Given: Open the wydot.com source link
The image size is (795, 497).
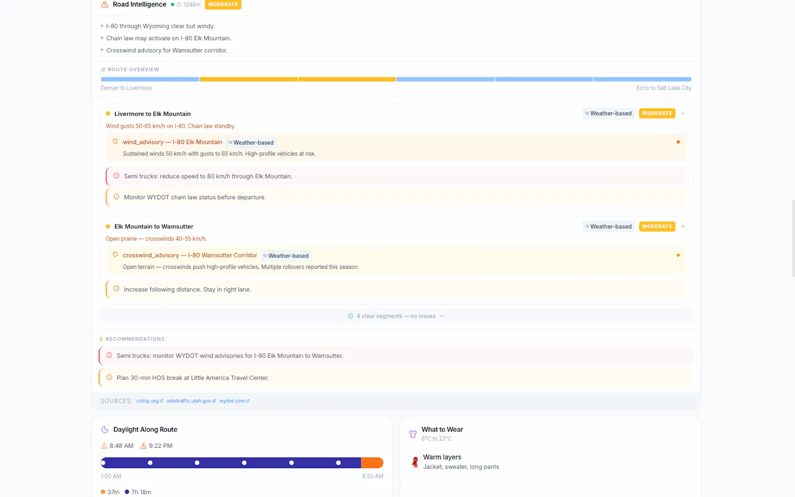Looking at the screenshot, I should coord(235,401).
